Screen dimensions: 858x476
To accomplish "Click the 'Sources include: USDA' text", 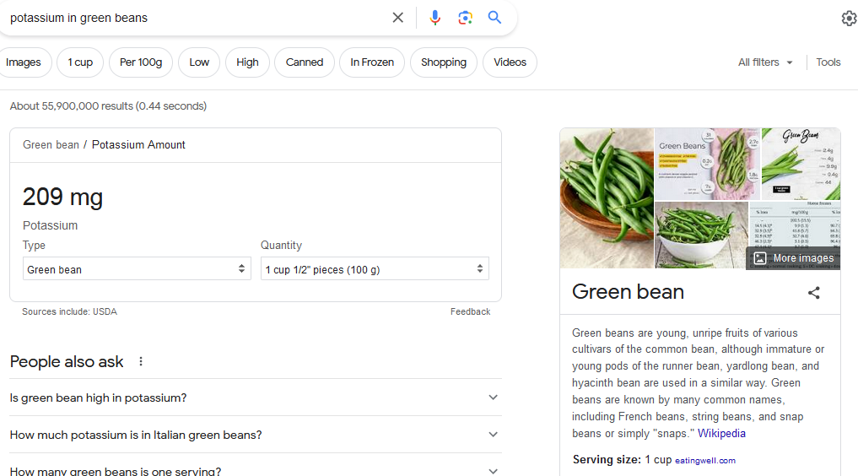I will coord(69,312).
